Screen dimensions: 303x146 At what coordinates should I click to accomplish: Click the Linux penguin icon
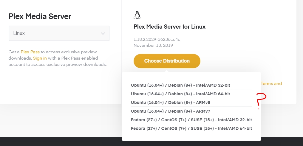point(137,15)
